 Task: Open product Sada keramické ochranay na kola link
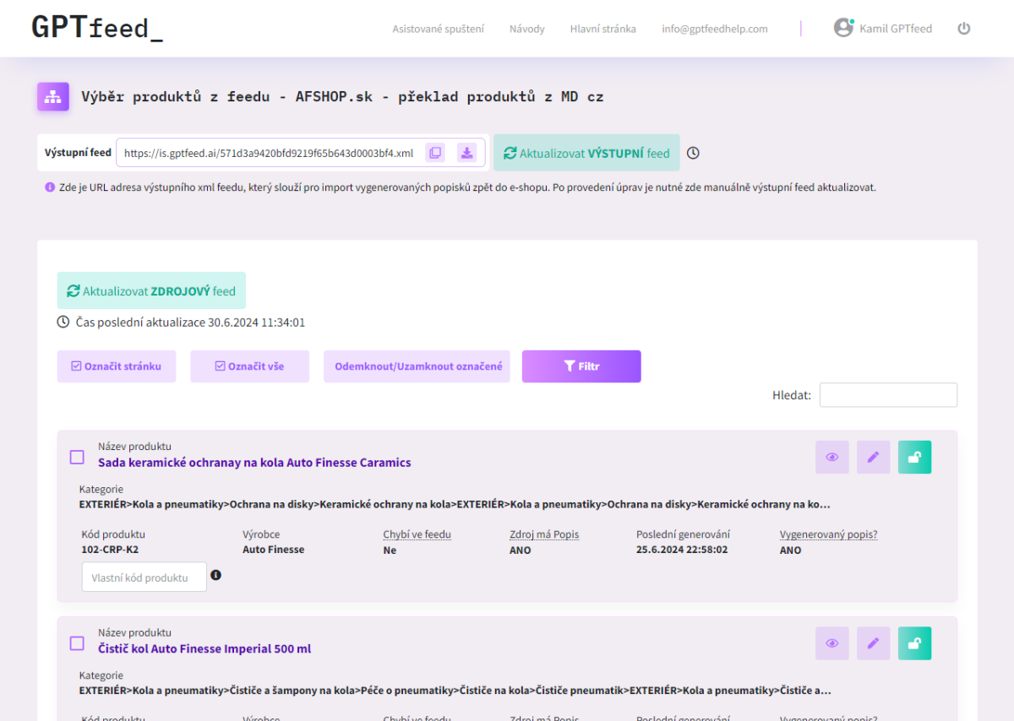pos(254,463)
